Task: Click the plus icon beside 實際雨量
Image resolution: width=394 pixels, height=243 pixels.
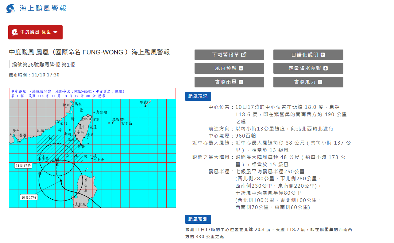Action: coord(241,82)
